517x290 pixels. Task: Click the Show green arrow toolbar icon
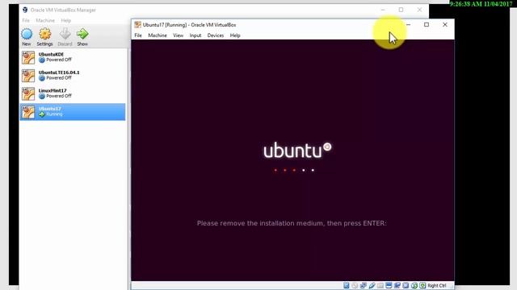pyautogui.click(x=82, y=34)
